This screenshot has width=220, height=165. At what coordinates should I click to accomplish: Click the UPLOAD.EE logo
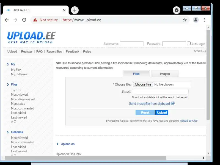(31, 37)
